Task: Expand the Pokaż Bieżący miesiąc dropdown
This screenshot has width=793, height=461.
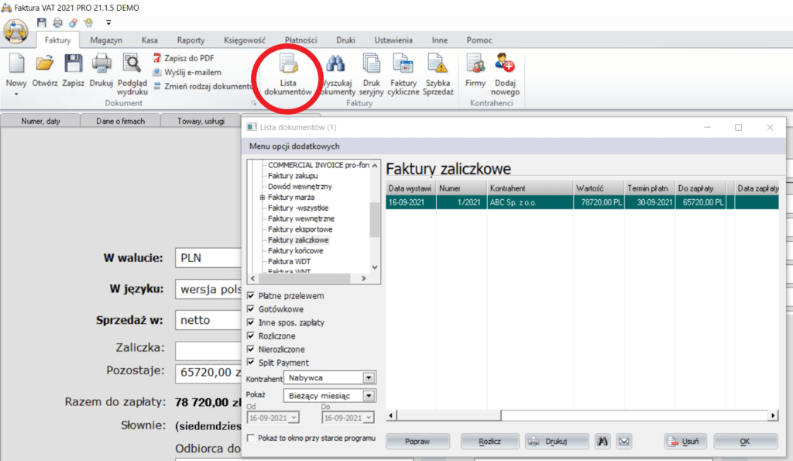Action: (369, 396)
